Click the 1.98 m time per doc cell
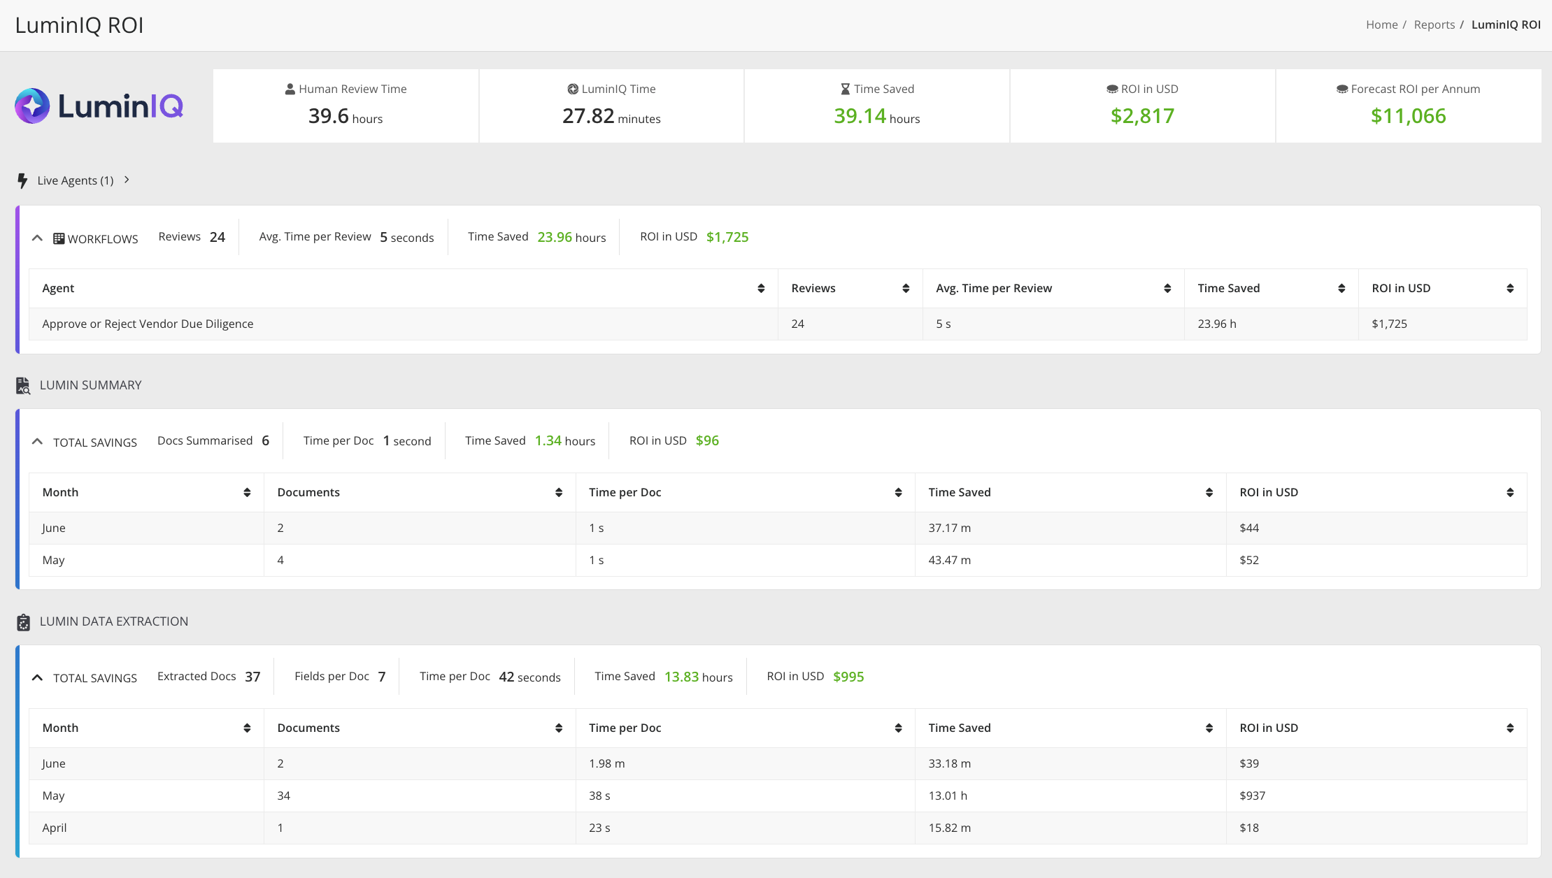The width and height of the screenshot is (1552, 878). [745, 763]
